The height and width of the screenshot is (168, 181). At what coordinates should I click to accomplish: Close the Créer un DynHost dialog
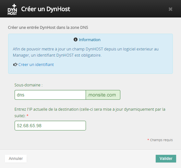click(x=171, y=9)
